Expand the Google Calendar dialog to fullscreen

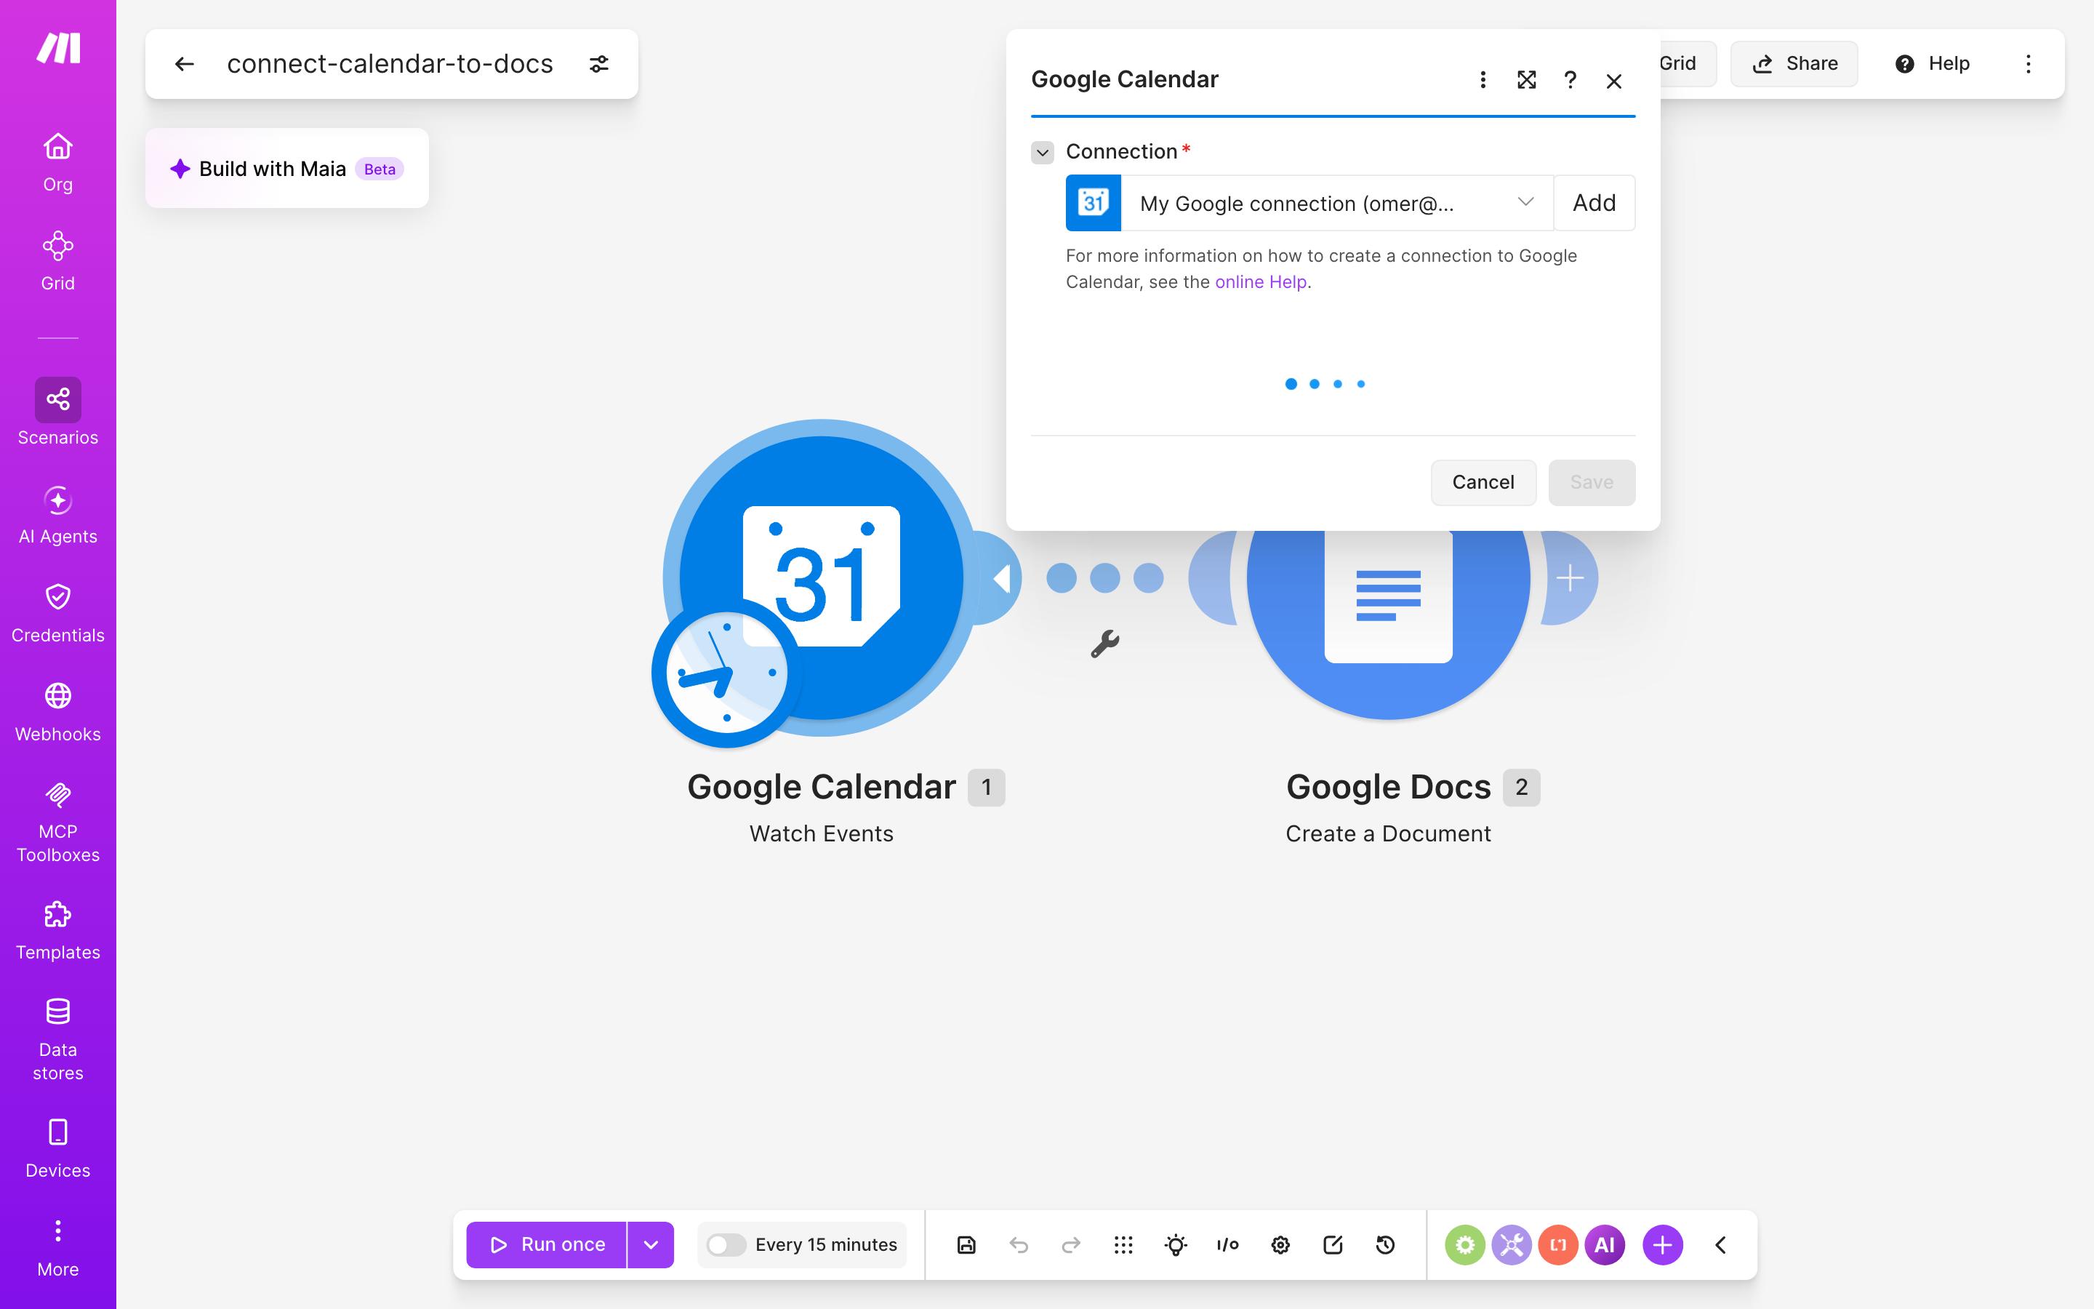[1526, 80]
